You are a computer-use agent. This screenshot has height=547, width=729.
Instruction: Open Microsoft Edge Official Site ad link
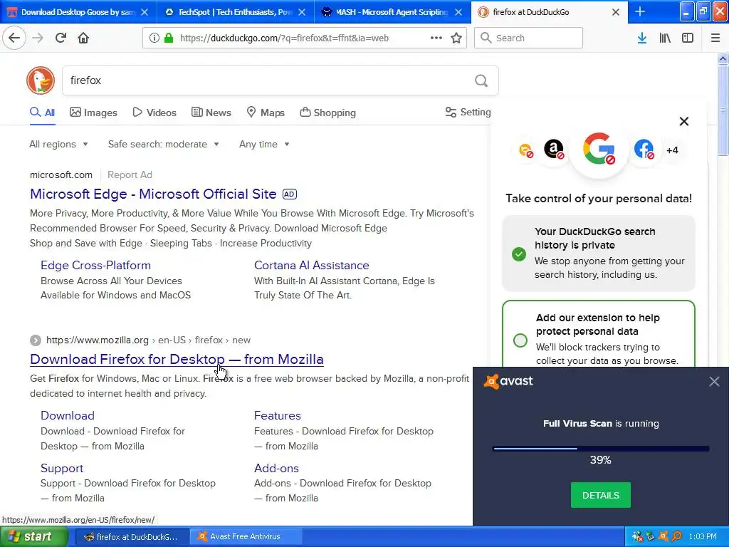pos(153,194)
